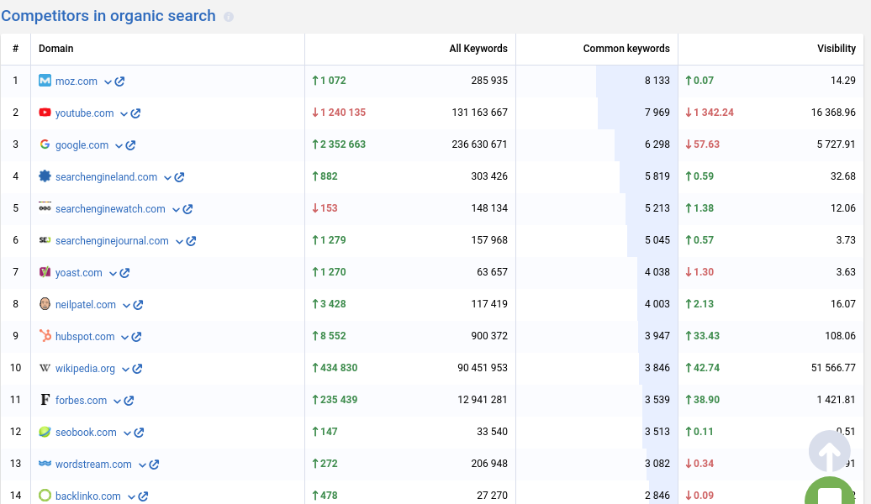Image resolution: width=871 pixels, height=504 pixels.
Task: Open the searchenginejournal.com domain link
Action: [x=112, y=241]
